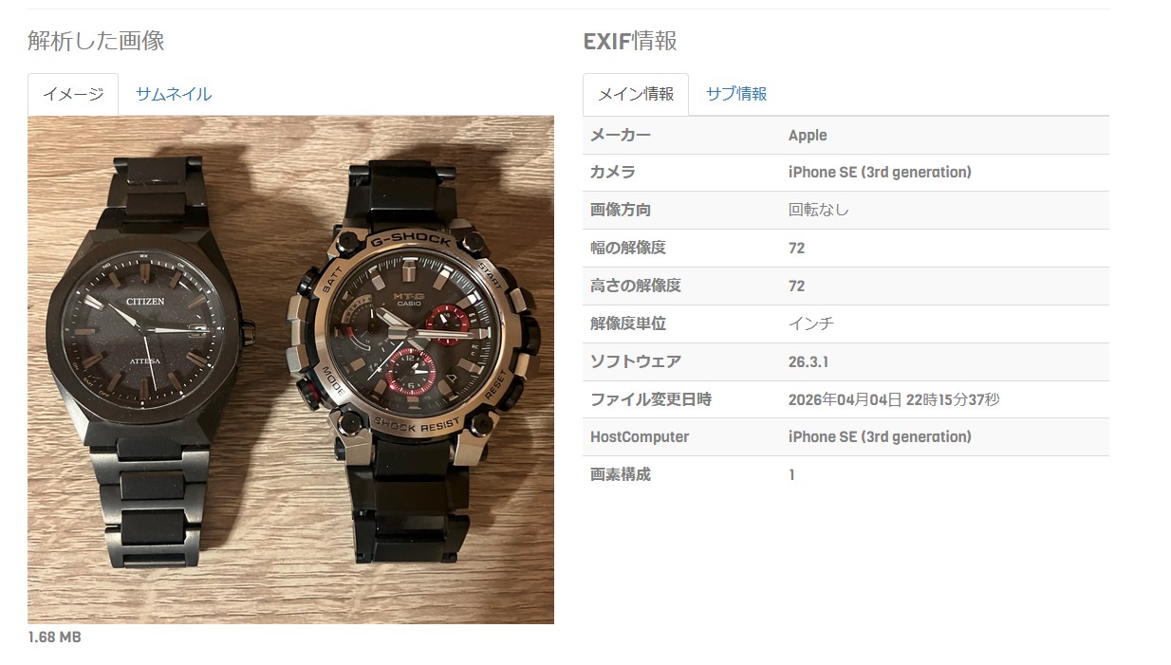Select the インチ resolution unit value
The width and height of the screenshot is (1171, 665).
[811, 323]
